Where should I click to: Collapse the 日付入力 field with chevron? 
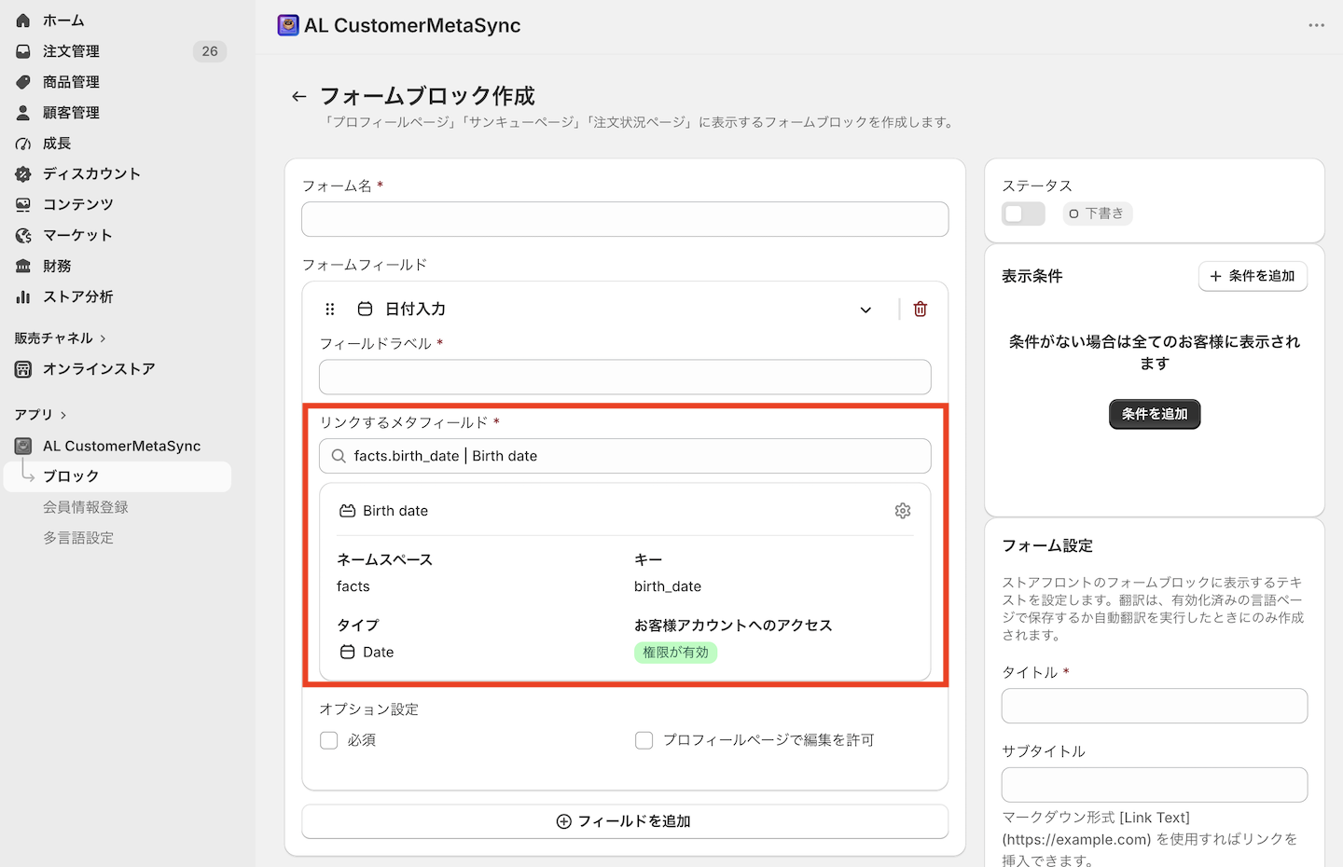coord(865,310)
